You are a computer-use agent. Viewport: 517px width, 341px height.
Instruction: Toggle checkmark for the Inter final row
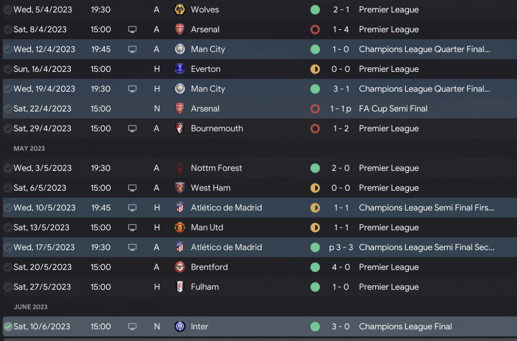click(8, 326)
